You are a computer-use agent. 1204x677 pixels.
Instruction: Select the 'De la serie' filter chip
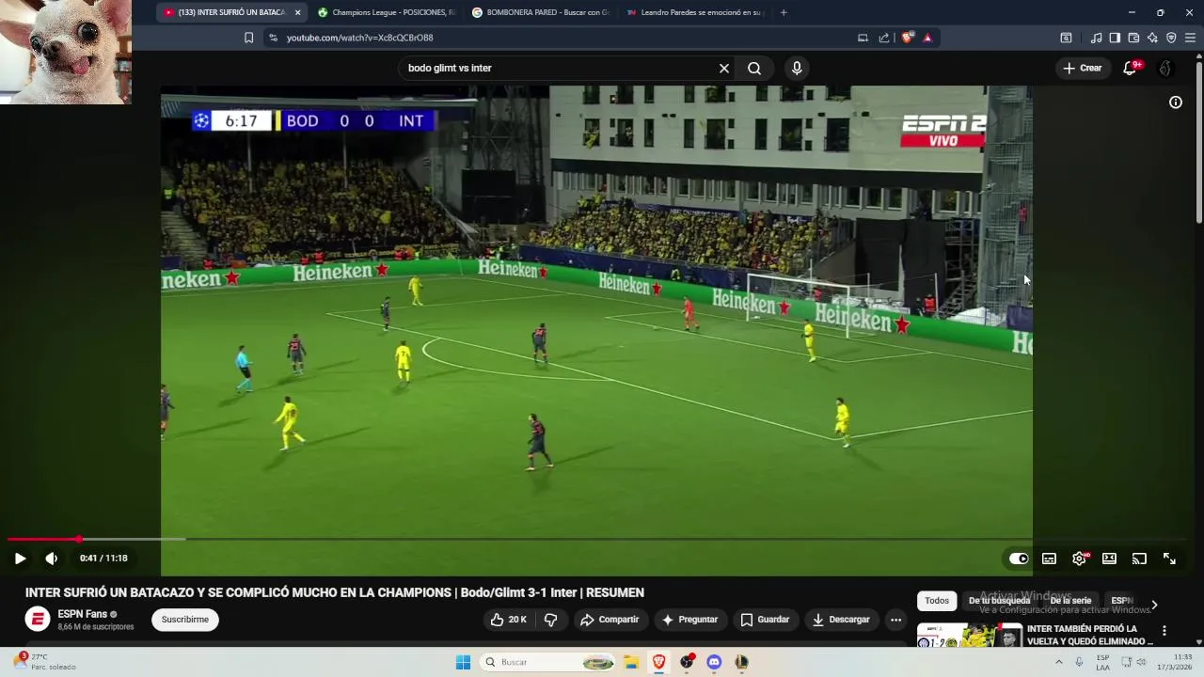click(1070, 601)
